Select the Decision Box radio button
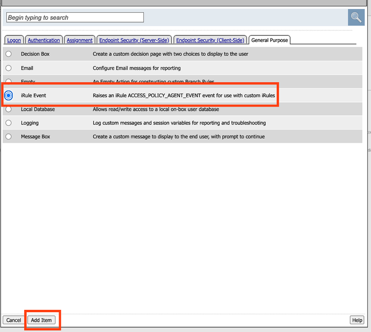The image size is (371, 332). [x=8, y=54]
